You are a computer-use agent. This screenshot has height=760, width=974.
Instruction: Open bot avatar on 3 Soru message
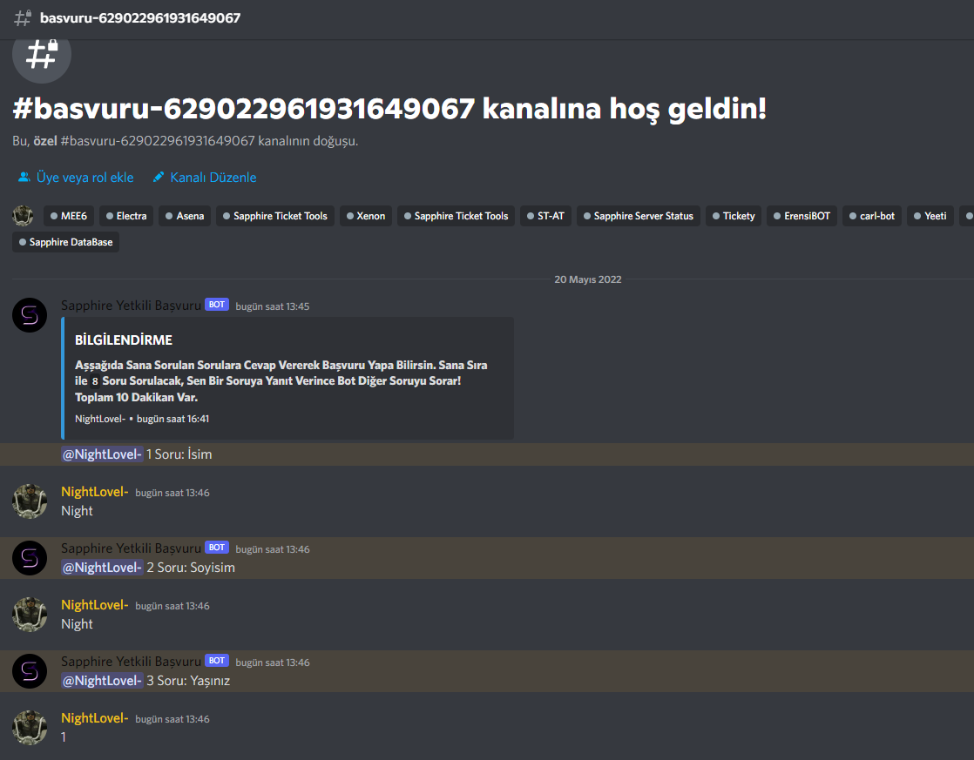click(30, 671)
